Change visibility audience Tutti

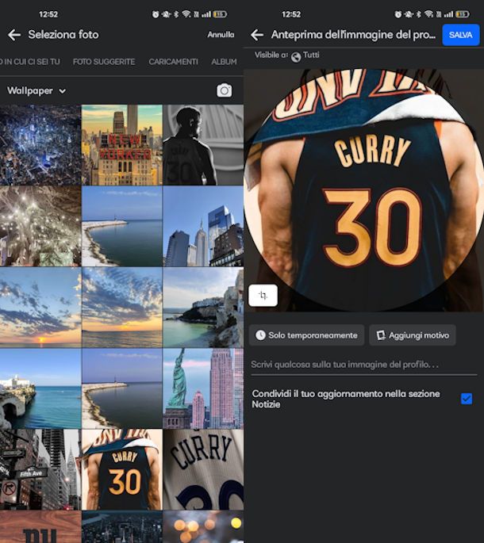(x=305, y=55)
